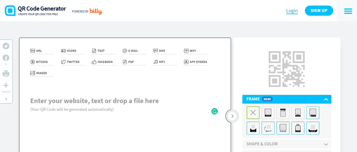Choose the frame with rounded pill label below
Image resolution: width=357 pixels, height=152 pixels.
point(313,113)
